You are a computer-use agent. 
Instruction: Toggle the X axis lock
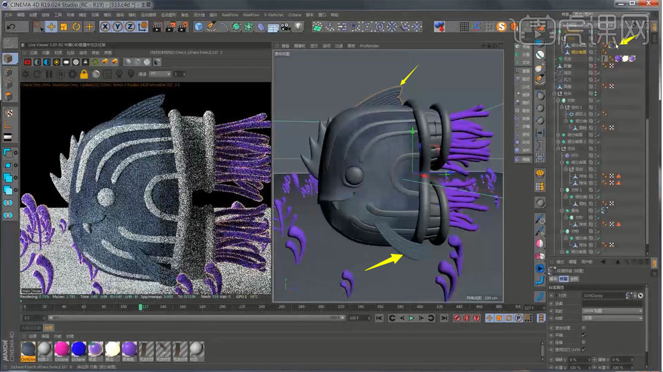point(106,27)
